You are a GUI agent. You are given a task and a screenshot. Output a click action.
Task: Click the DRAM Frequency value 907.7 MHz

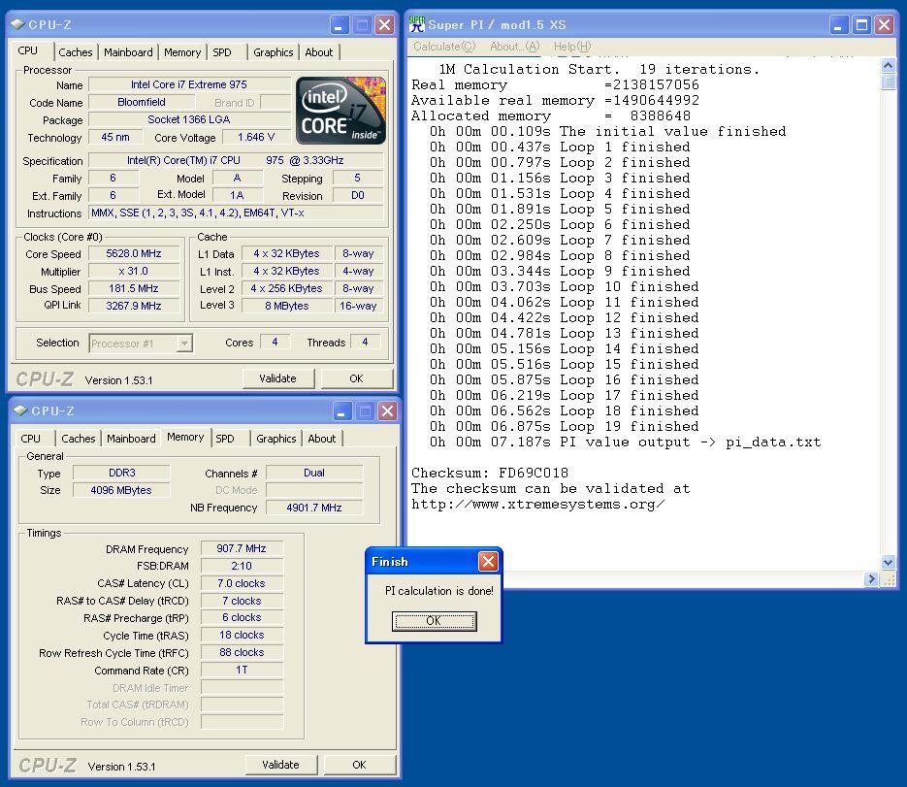tap(242, 548)
